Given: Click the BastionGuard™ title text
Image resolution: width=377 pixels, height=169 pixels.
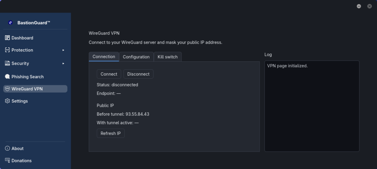Looking at the screenshot, I should (x=34, y=23).
